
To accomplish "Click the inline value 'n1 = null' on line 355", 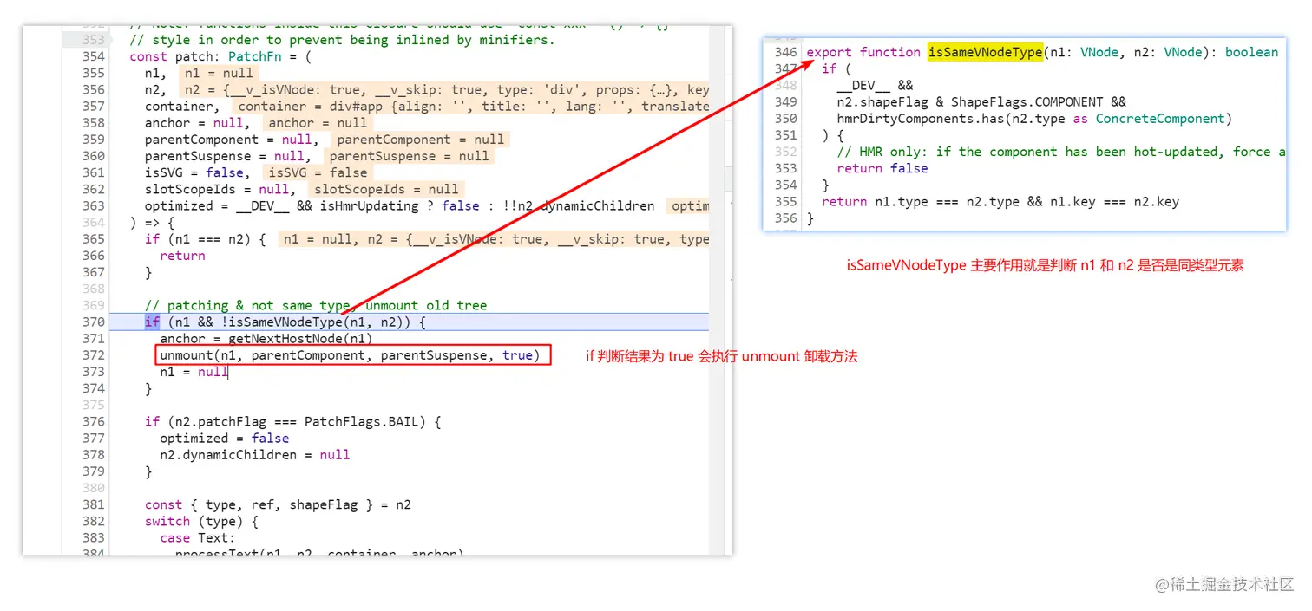I will (x=220, y=73).
